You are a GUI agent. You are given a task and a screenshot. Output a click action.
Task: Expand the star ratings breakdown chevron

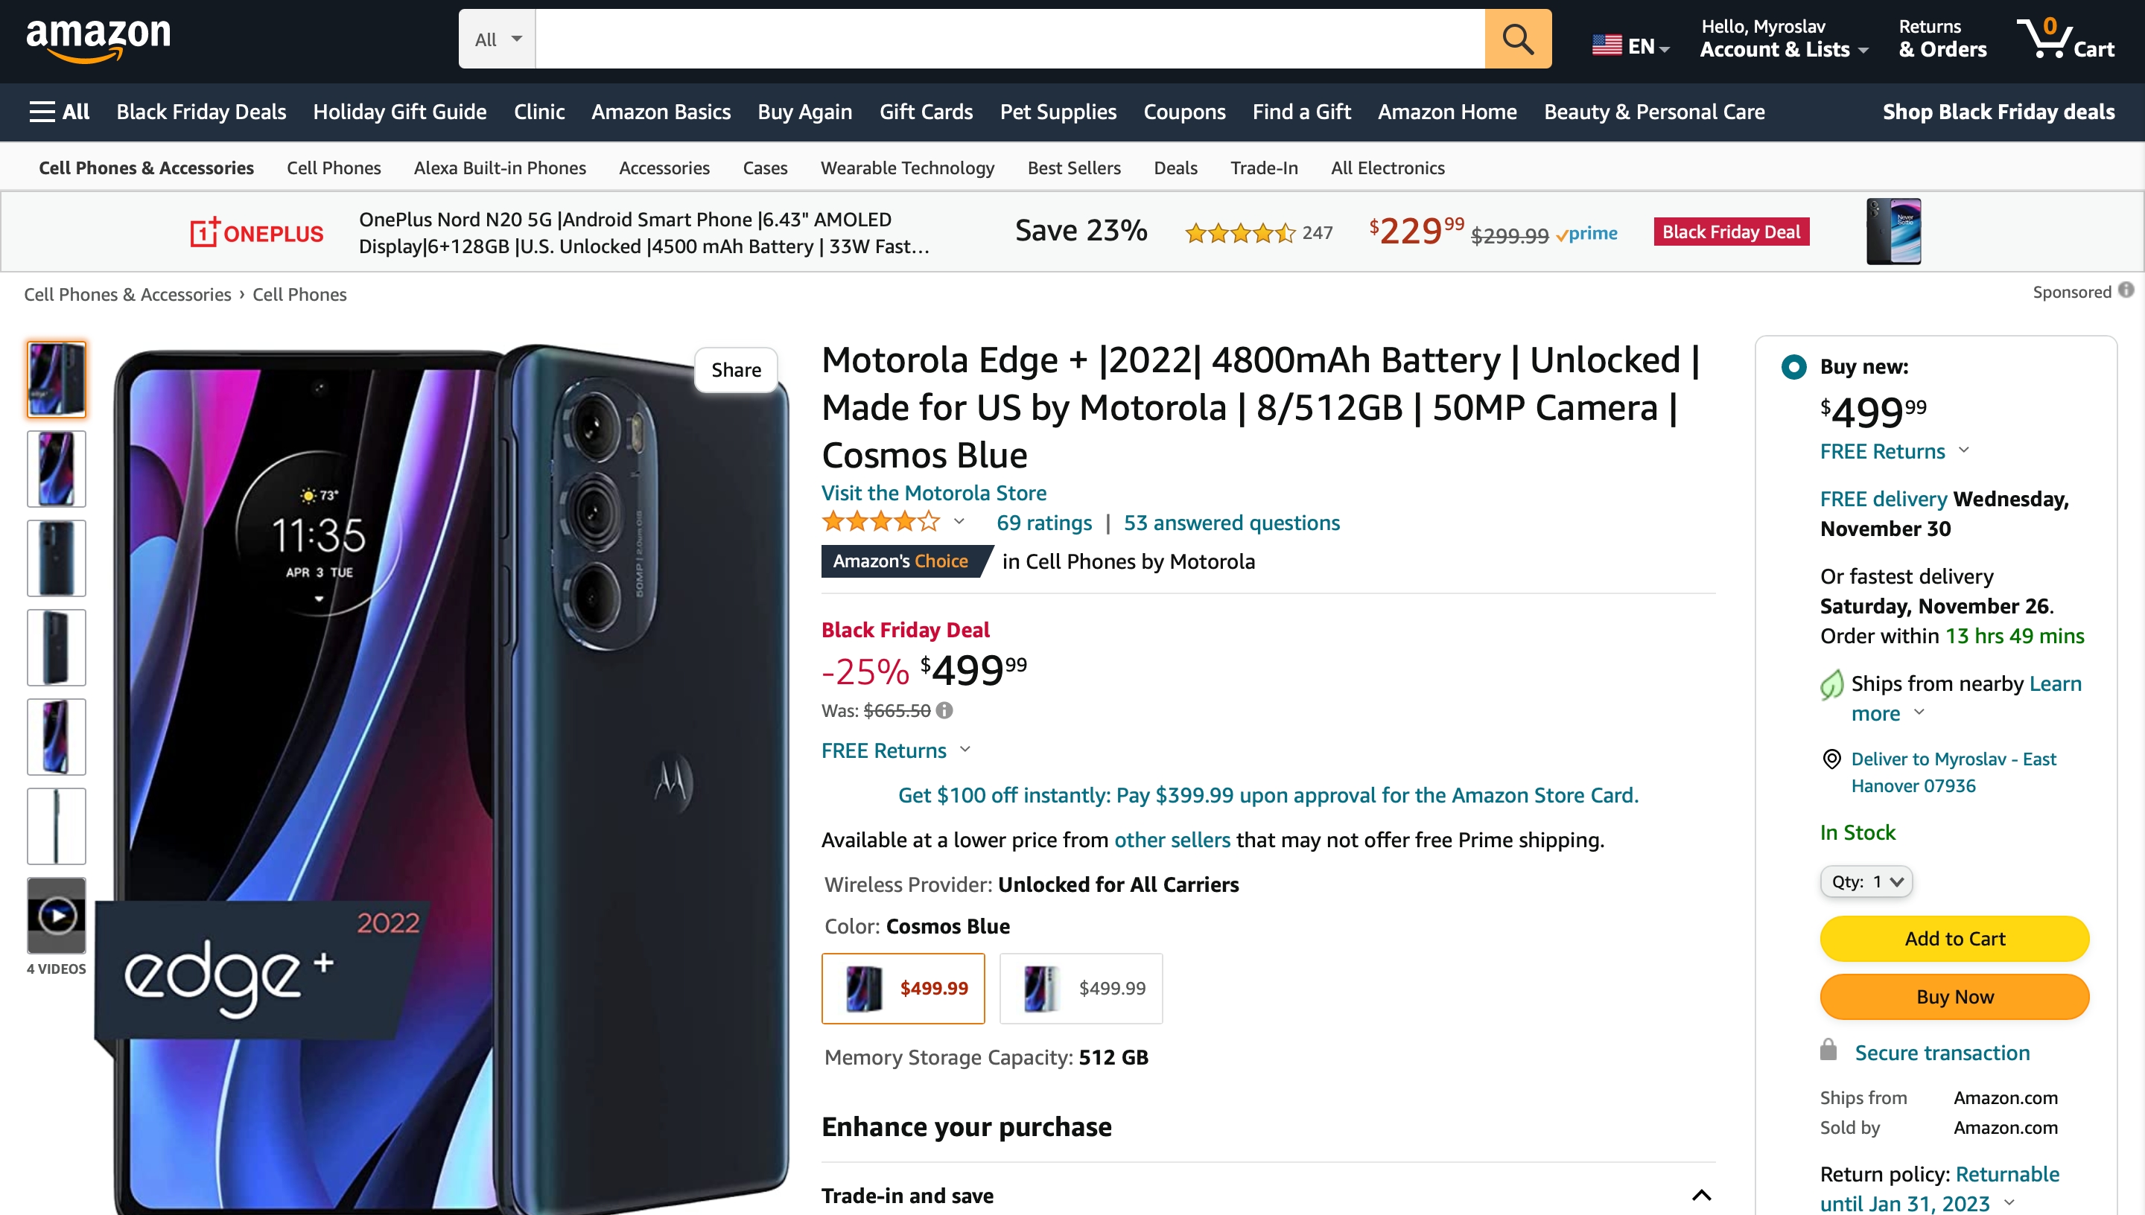pyautogui.click(x=959, y=523)
